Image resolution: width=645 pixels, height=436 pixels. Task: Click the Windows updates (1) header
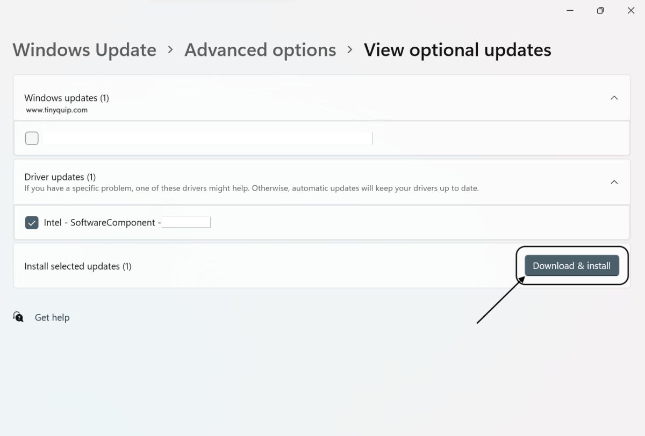click(67, 98)
